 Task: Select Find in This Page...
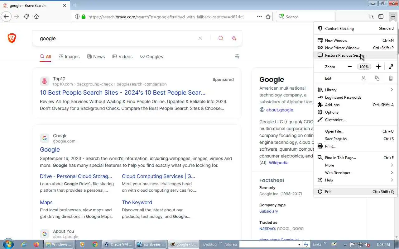(356, 157)
